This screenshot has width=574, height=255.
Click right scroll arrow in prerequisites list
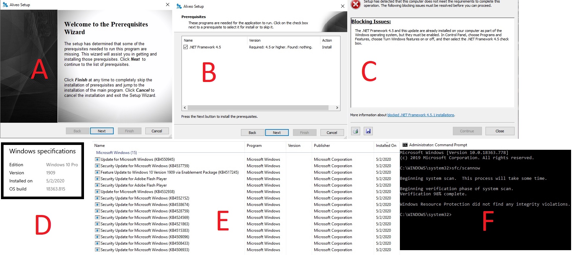(337, 108)
